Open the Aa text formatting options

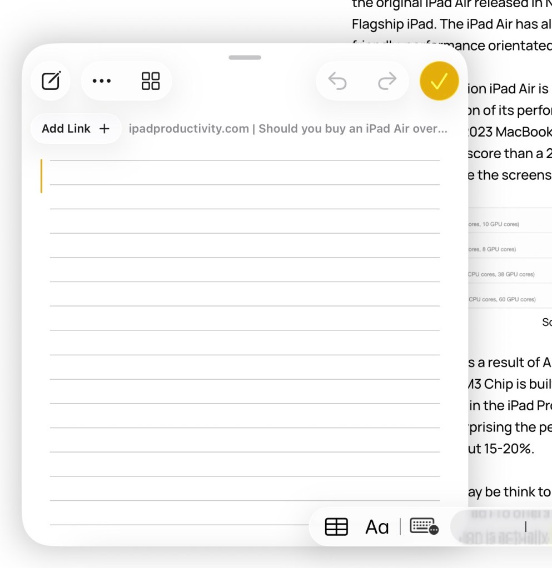pos(377,526)
